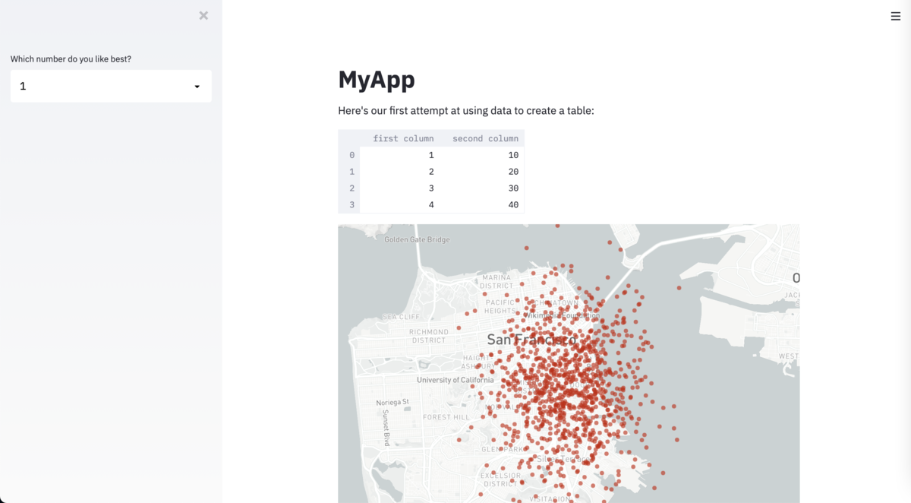Click the Sunset Blvd street label
911x503 pixels.
(386, 428)
